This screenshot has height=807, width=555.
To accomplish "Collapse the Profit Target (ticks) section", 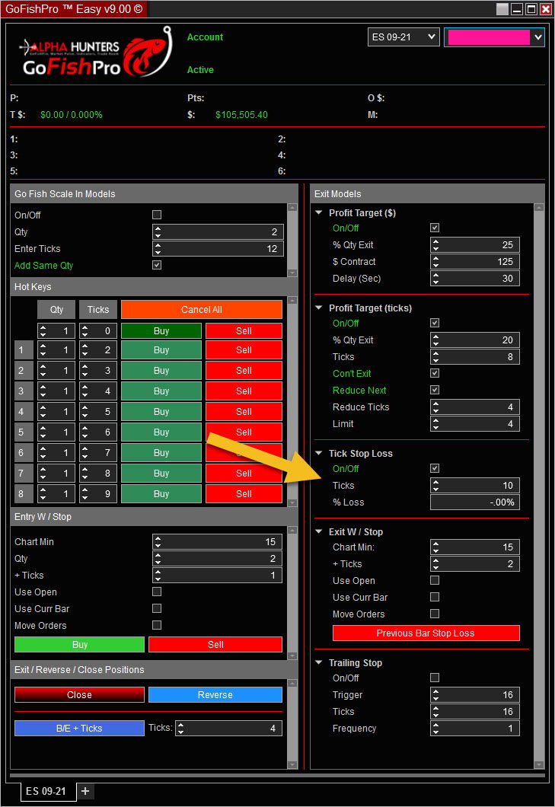I will (x=319, y=308).
